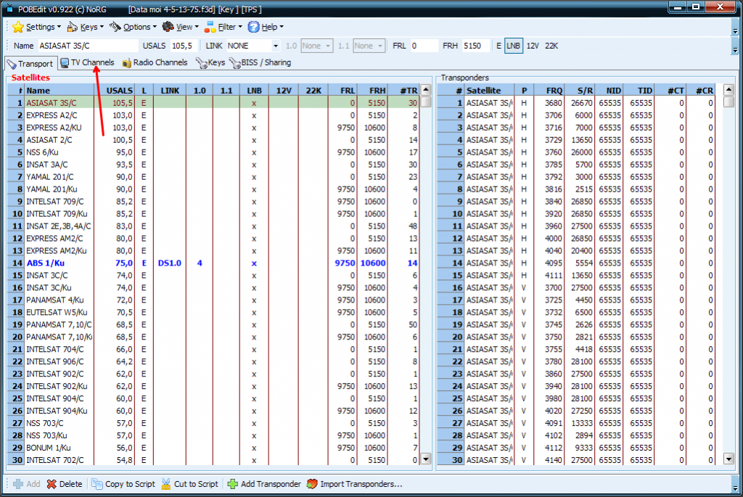The height and width of the screenshot is (497, 743).
Task: Click the Radio Channels icon
Action: click(126, 63)
